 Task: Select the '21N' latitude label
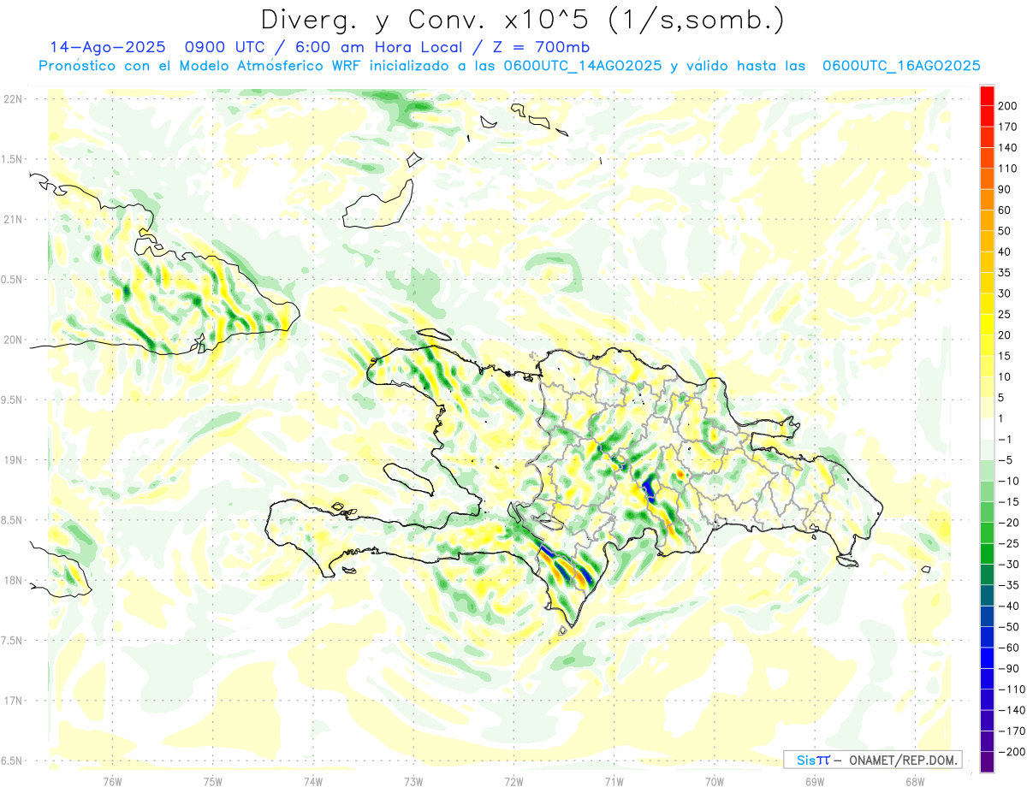pos(13,219)
